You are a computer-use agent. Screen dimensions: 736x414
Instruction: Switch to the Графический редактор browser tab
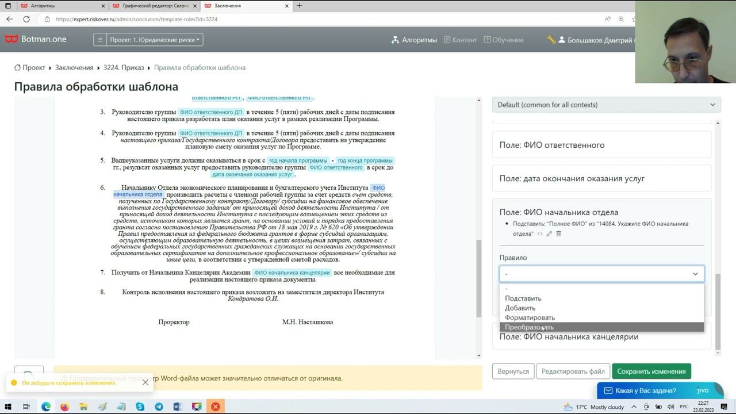click(155, 6)
